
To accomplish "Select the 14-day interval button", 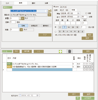I will (69, 27).
